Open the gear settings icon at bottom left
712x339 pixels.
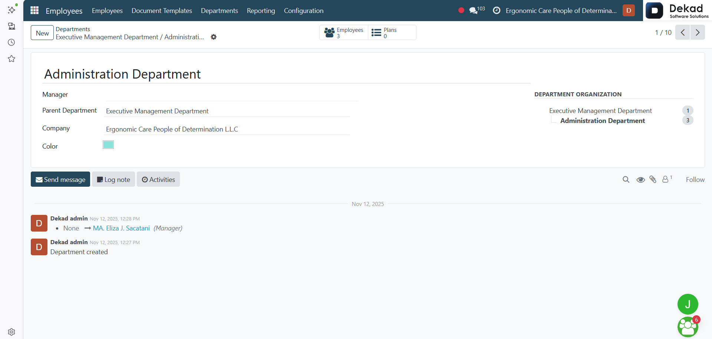point(11,332)
